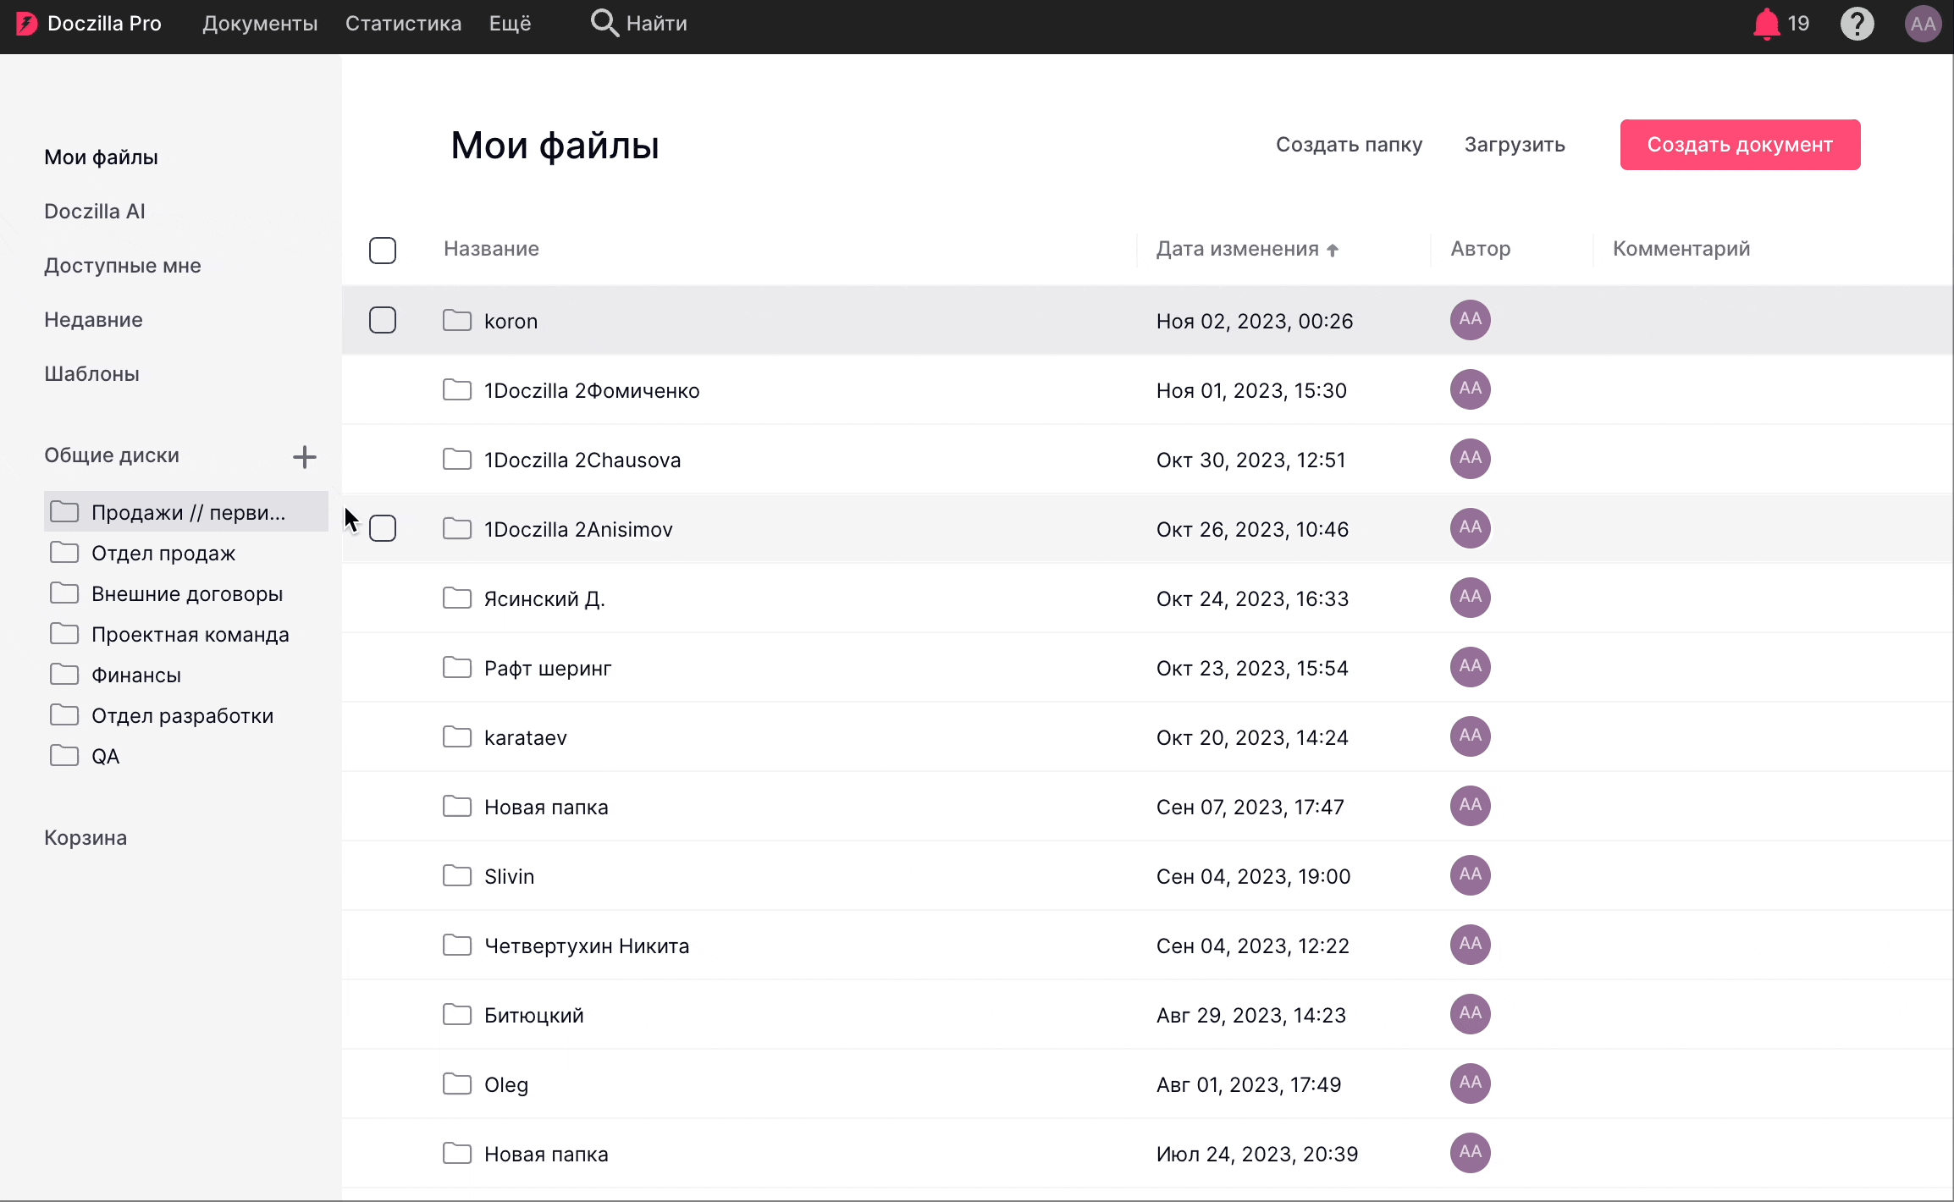Click folder icon for 1Doczilla 2Anisimov
Image resolution: width=1954 pixels, height=1202 pixels.
point(457,528)
